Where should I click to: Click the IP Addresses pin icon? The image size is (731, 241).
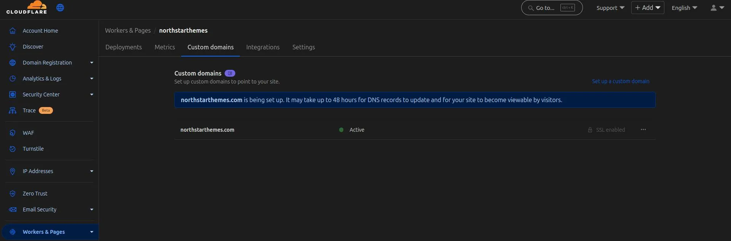click(13, 171)
